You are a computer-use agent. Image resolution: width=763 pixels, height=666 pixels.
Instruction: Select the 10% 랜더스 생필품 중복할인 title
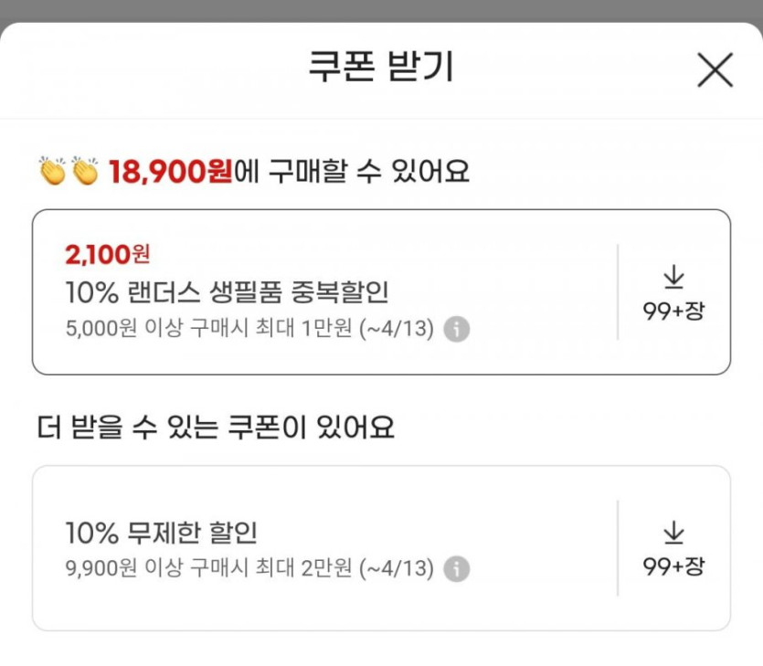tap(228, 292)
